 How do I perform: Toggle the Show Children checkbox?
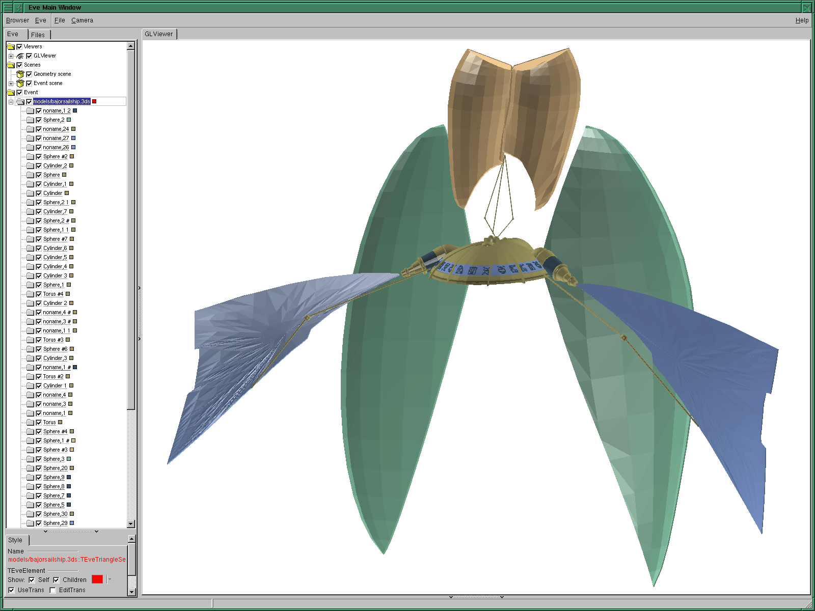tap(57, 580)
